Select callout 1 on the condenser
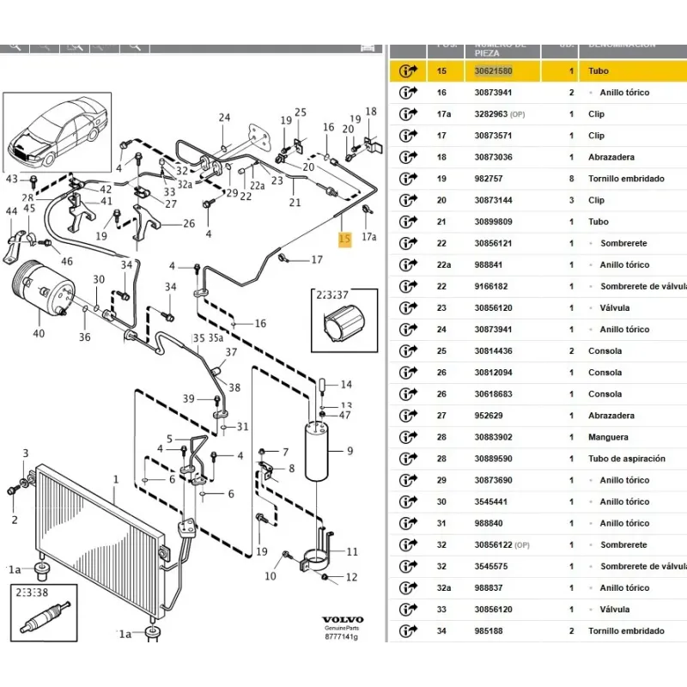 click(116, 478)
